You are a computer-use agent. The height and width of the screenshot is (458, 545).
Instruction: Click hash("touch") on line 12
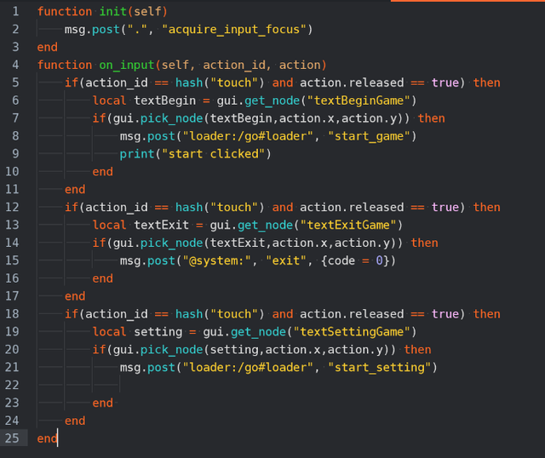click(x=220, y=208)
